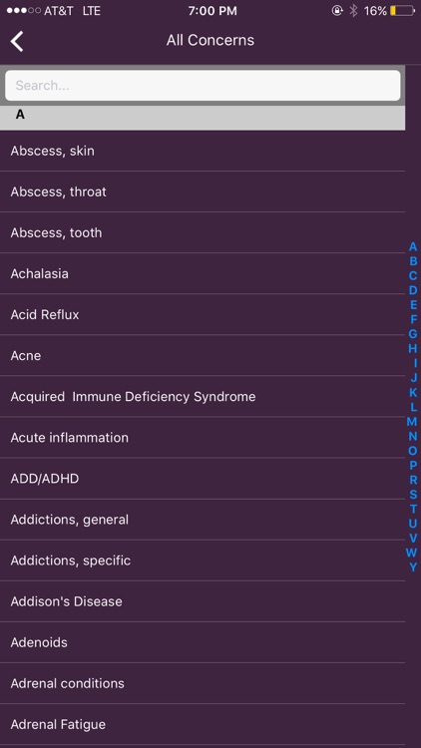This screenshot has width=421, height=748.
Task: Open Acid Reflux concern
Action: 203,315
